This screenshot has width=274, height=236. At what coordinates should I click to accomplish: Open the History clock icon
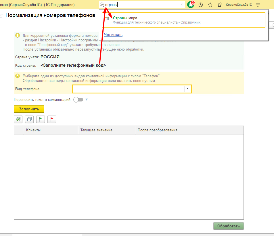pos(201,5)
